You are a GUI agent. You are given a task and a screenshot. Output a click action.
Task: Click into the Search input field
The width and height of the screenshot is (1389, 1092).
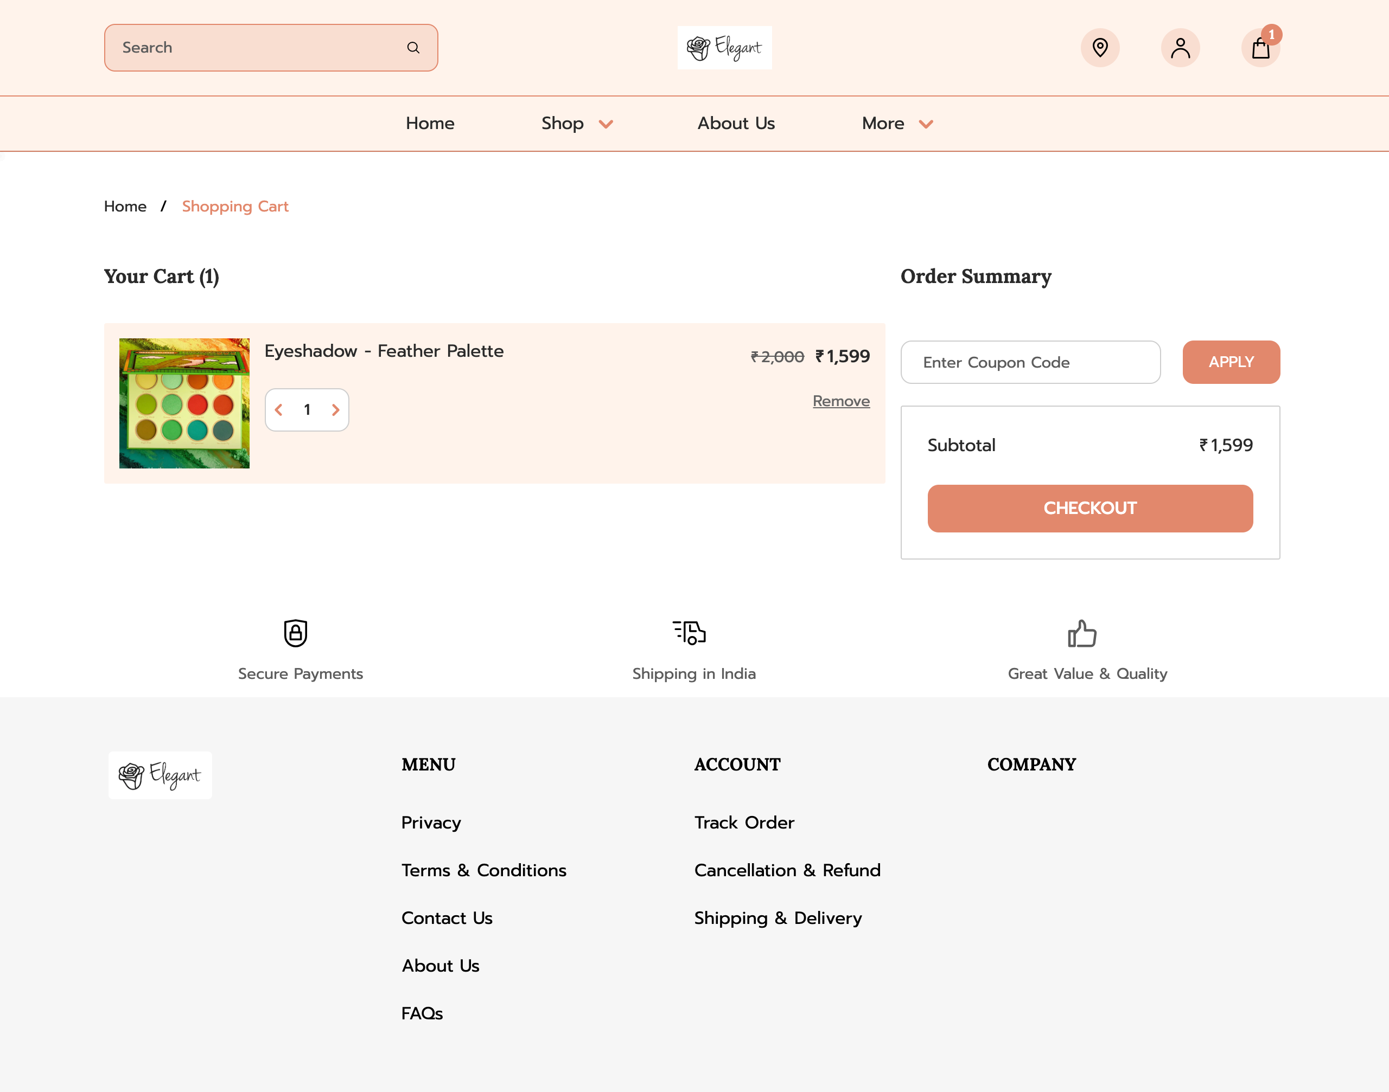coord(256,48)
